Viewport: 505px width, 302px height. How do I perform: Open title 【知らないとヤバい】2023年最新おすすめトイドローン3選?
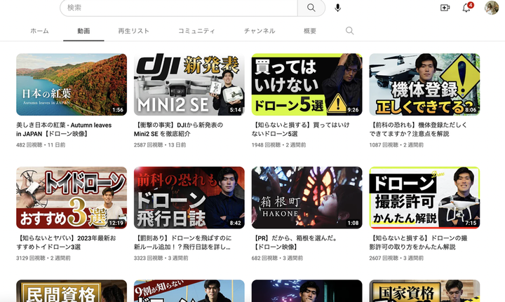coord(66,242)
